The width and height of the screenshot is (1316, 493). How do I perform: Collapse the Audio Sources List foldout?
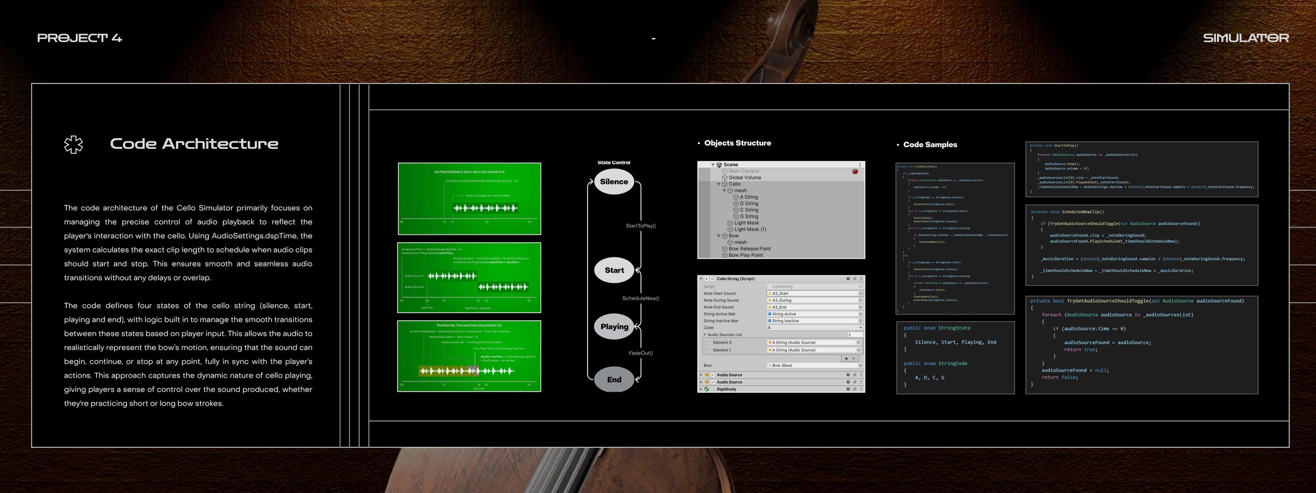[x=705, y=335]
